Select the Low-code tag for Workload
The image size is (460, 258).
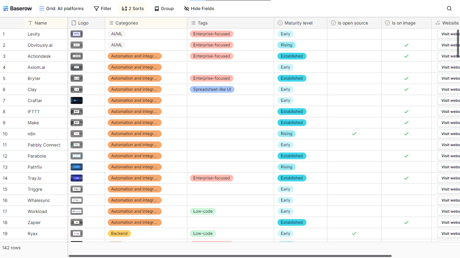[203, 211]
